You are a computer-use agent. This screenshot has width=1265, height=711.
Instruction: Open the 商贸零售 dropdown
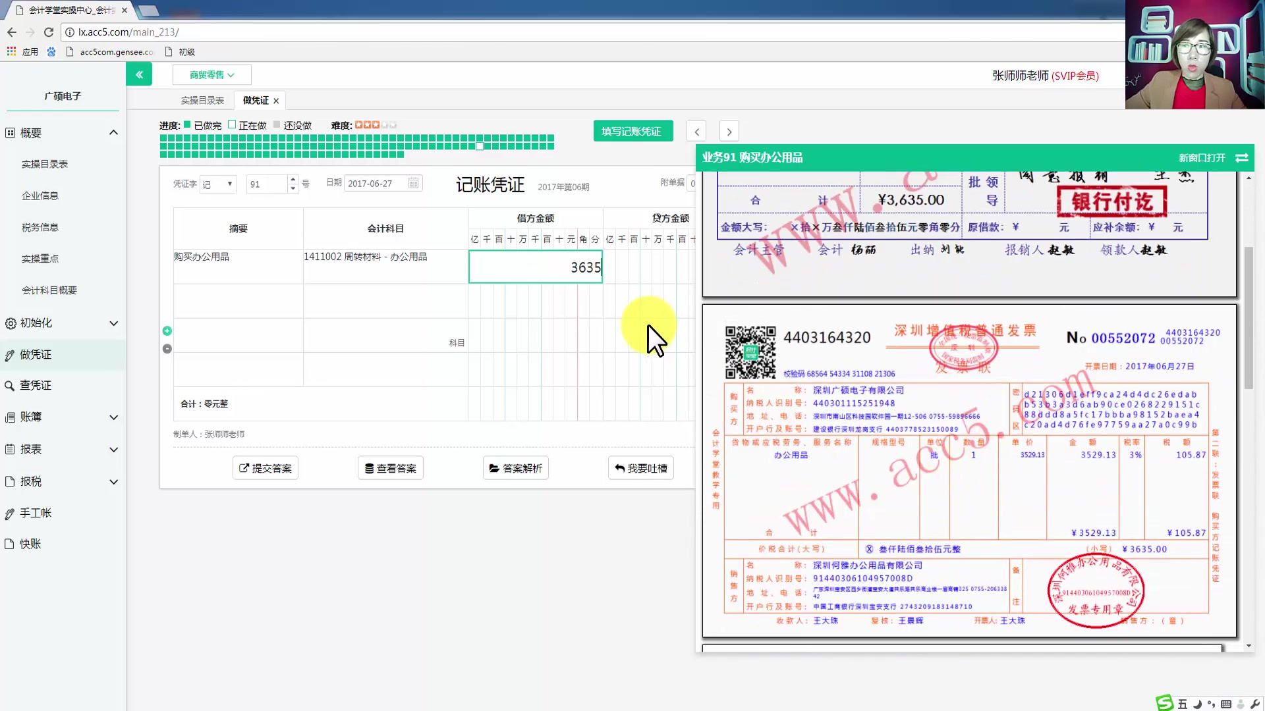pos(211,75)
